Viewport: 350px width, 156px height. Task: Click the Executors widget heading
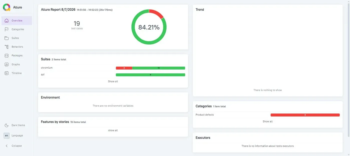[x=203, y=138]
